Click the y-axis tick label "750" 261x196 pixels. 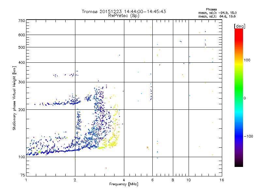[22, 21]
